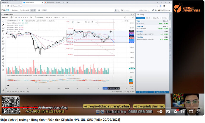Enable YouTube theater mode
The width and height of the screenshot is (205, 123).
tap(191, 112)
